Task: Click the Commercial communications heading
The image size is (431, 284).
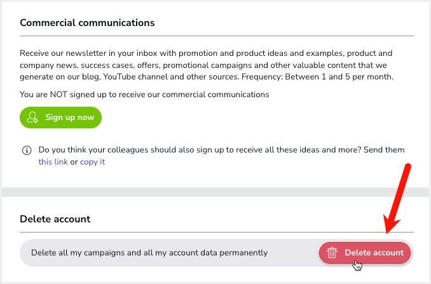Action: [x=87, y=23]
